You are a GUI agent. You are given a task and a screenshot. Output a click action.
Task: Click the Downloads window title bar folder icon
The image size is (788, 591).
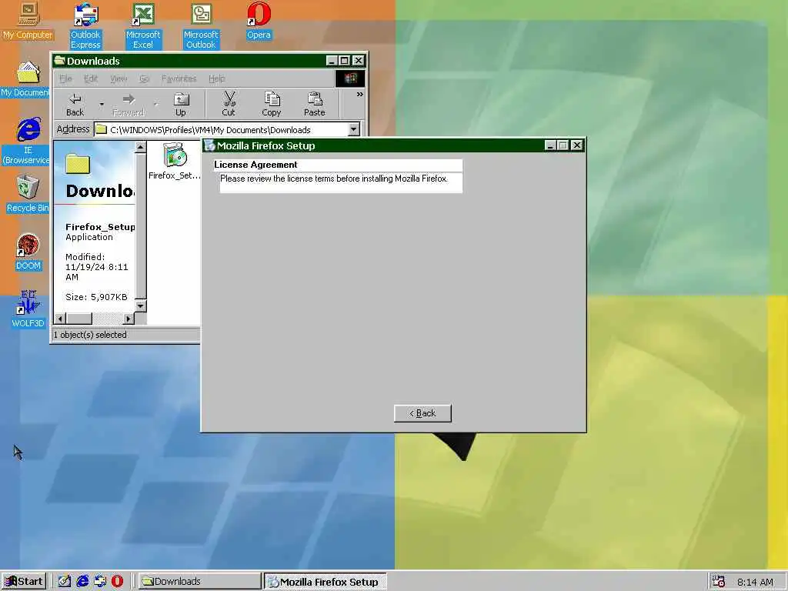point(60,61)
